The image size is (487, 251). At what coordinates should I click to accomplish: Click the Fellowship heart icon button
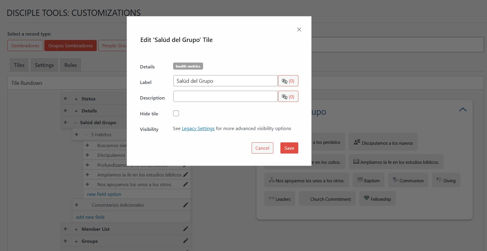pos(377,199)
